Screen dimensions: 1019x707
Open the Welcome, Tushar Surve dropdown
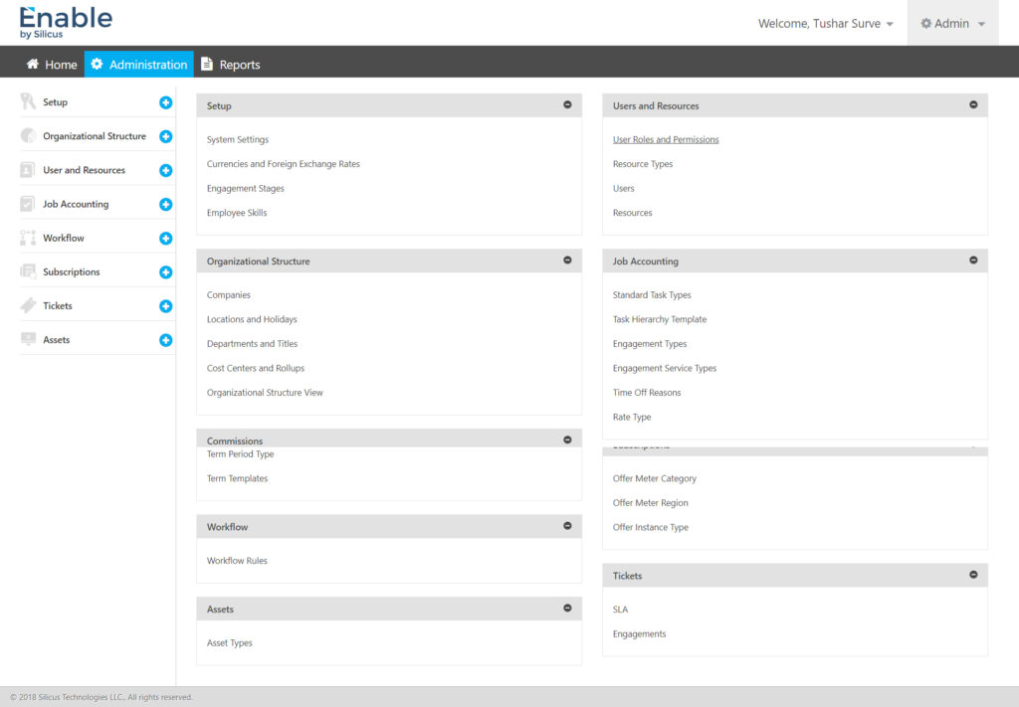(x=825, y=24)
